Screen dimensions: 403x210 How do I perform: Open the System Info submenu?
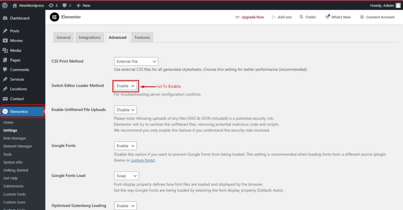(13, 162)
